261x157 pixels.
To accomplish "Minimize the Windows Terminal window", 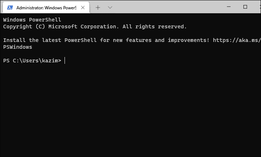I will click(229, 7).
